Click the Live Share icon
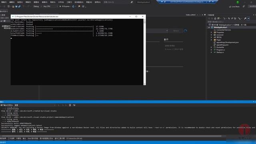256x144 pixels. click(x=230, y=6)
